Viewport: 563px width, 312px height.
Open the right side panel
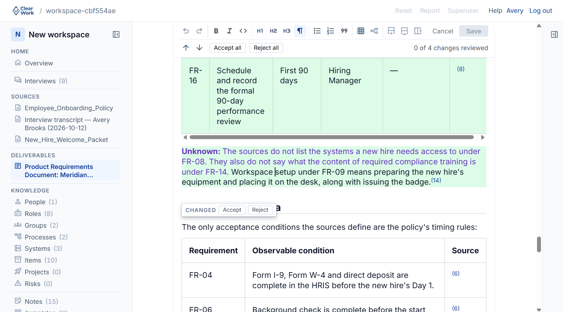tap(554, 35)
